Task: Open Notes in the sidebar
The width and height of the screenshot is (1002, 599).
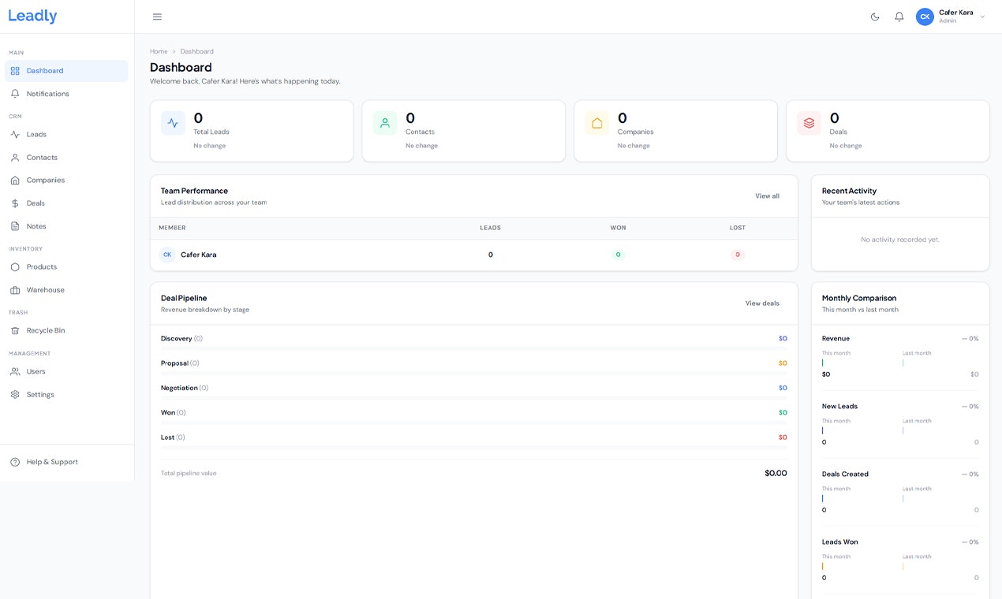Action: (66, 226)
